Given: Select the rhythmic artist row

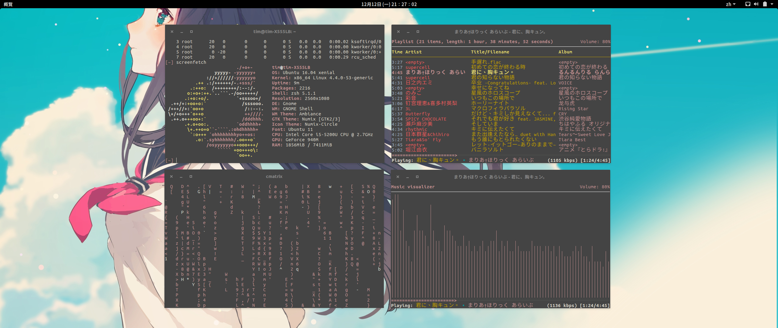Looking at the screenshot, I should (x=501, y=129).
